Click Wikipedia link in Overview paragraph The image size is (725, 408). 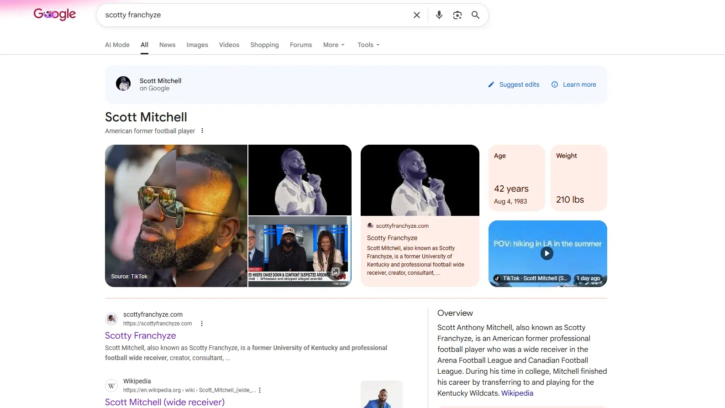pos(517,393)
